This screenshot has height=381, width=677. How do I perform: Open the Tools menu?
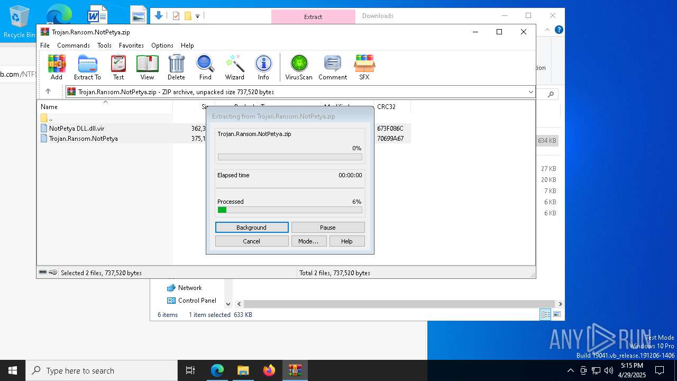click(x=104, y=46)
